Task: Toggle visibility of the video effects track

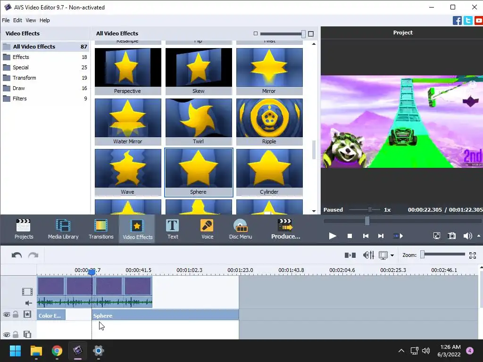Action: pyautogui.click(x=7, y=314)
